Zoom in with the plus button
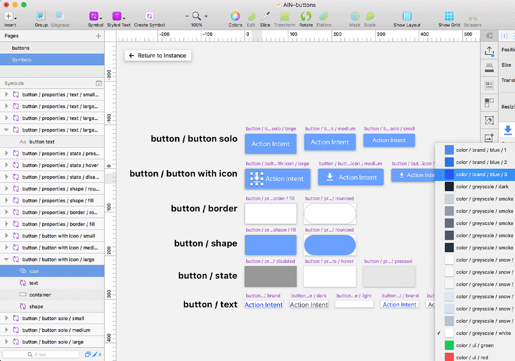This screenshot has height=361, width=515. [207, 16]
